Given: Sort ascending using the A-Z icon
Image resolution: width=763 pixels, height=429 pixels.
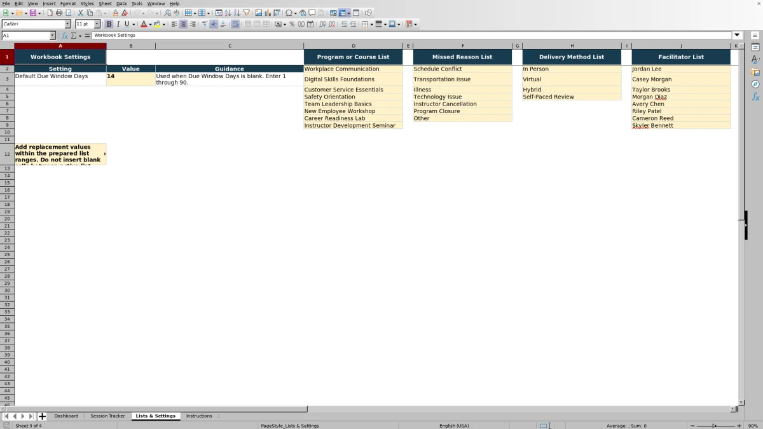Looking at the screenshot, I should click(228, 13).
